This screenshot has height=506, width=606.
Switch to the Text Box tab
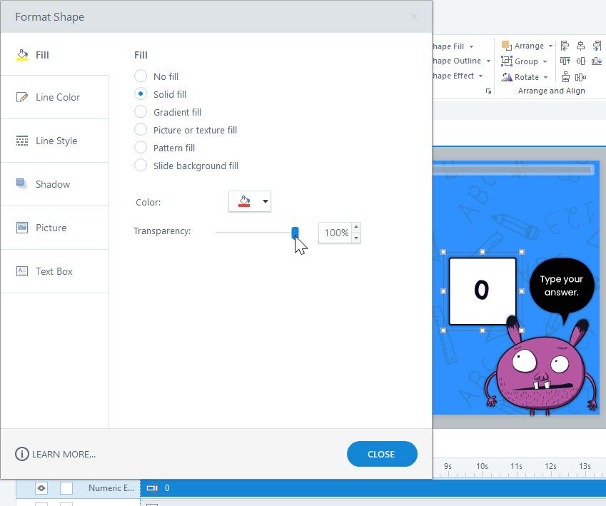pos(54,271)
